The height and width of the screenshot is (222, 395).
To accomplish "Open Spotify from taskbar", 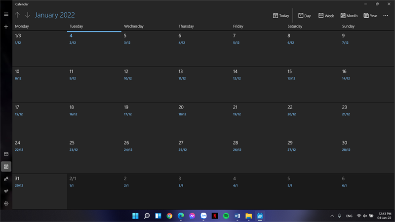I will coord(226,216).
